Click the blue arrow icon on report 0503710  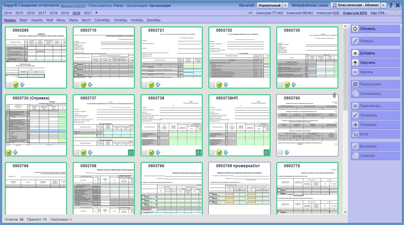tap(90, 85)
